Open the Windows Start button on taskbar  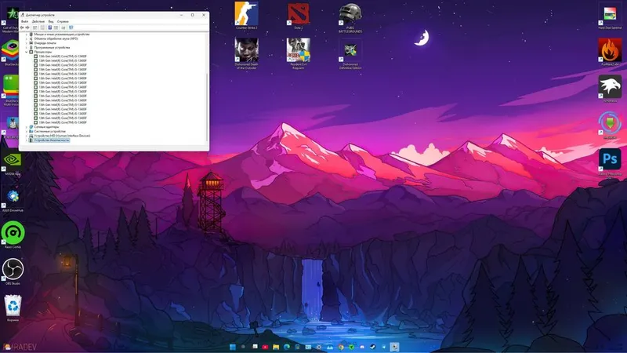coord(233,347)
